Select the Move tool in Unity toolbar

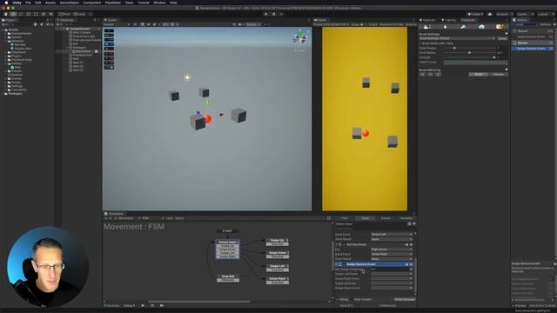coord(13,14)
